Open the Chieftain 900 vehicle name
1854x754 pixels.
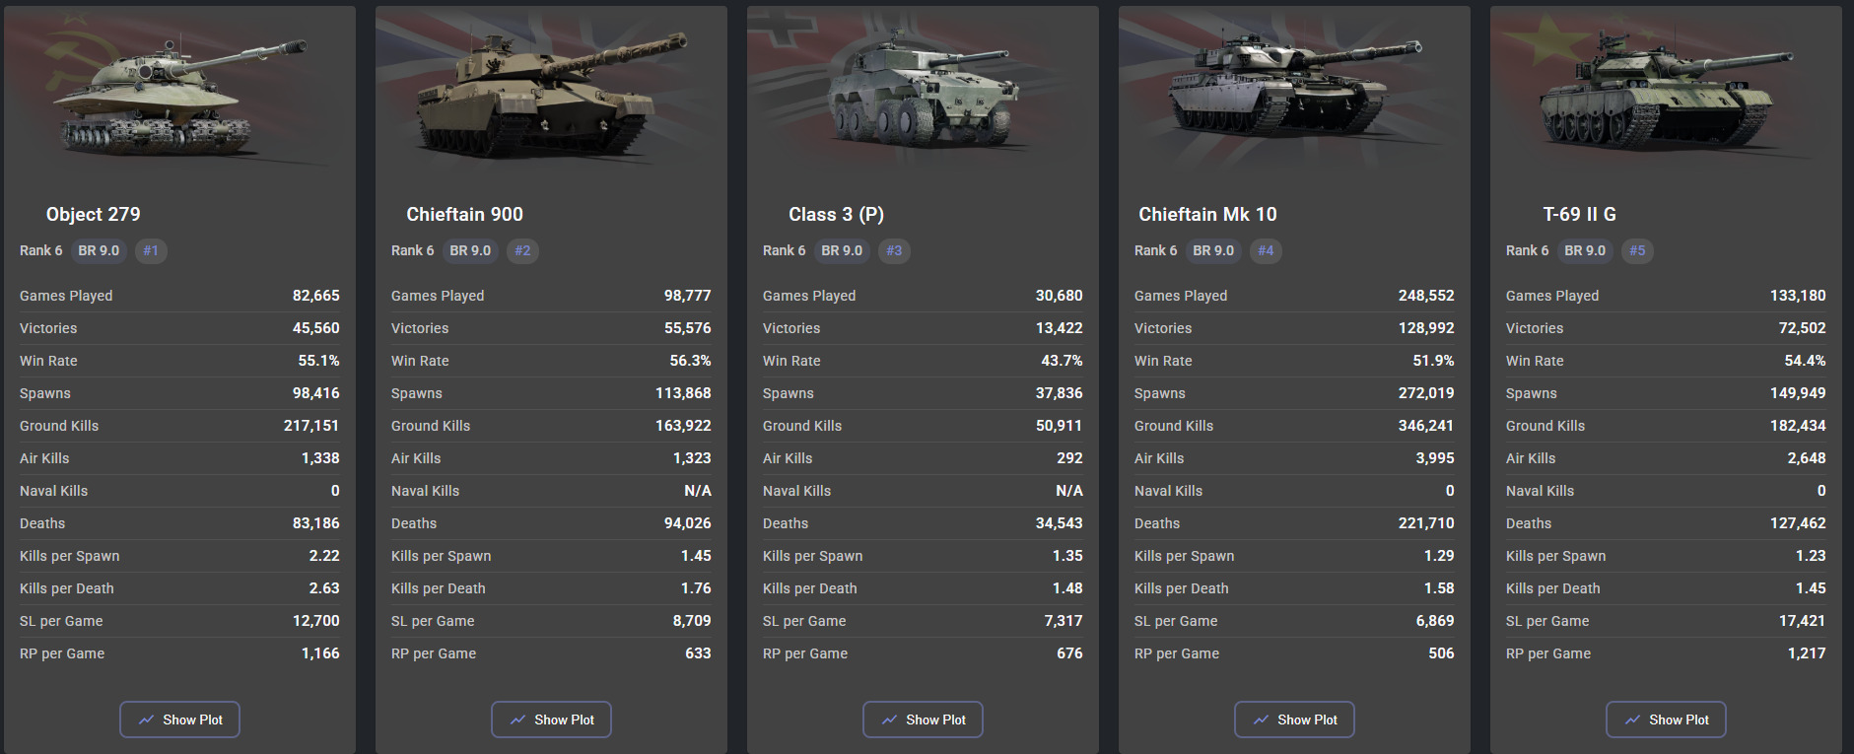click(465, 214)
